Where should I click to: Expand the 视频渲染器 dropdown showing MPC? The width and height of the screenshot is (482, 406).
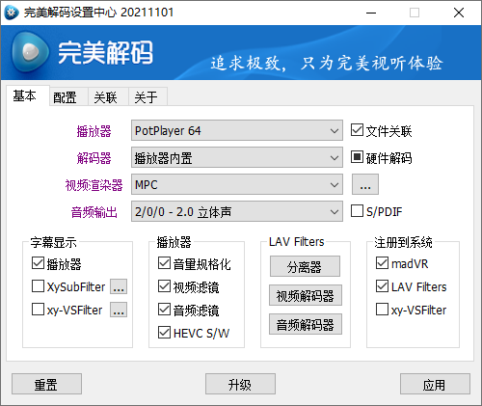237,184
